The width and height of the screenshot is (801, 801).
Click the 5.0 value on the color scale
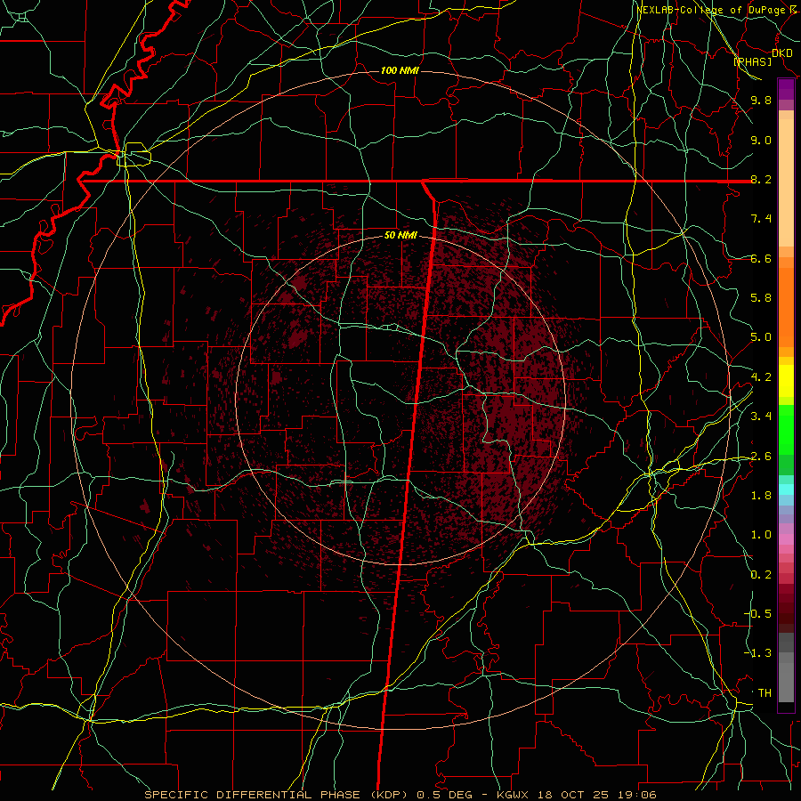(x=761, y=337)
